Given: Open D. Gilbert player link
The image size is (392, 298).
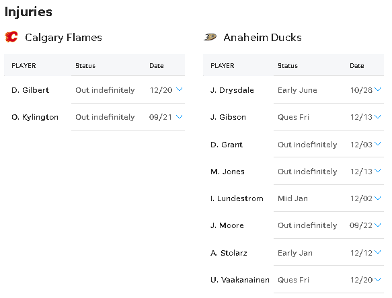Looking at the screenshot, I should (x=30, y=90).
